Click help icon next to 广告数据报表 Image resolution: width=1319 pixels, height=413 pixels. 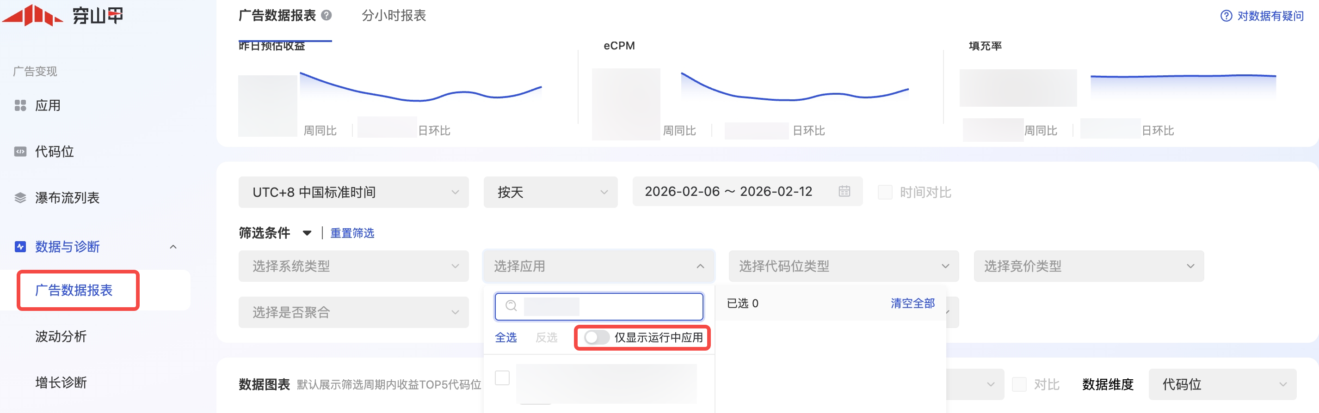tap(326, 15)
